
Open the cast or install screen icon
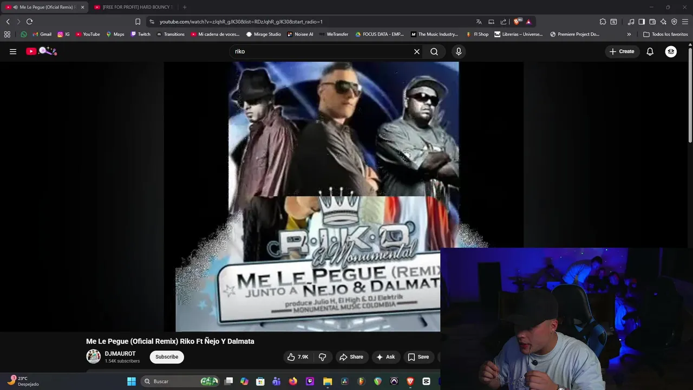point(491,22)
